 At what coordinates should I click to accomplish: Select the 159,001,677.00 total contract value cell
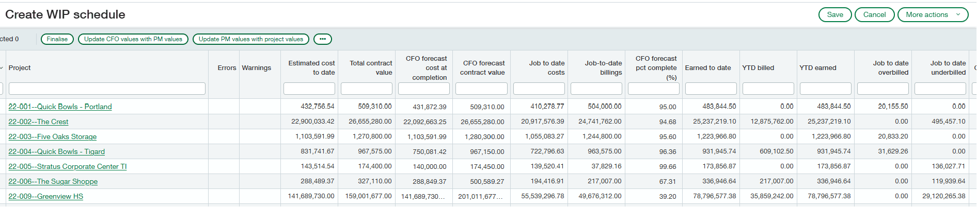(367, 196)
